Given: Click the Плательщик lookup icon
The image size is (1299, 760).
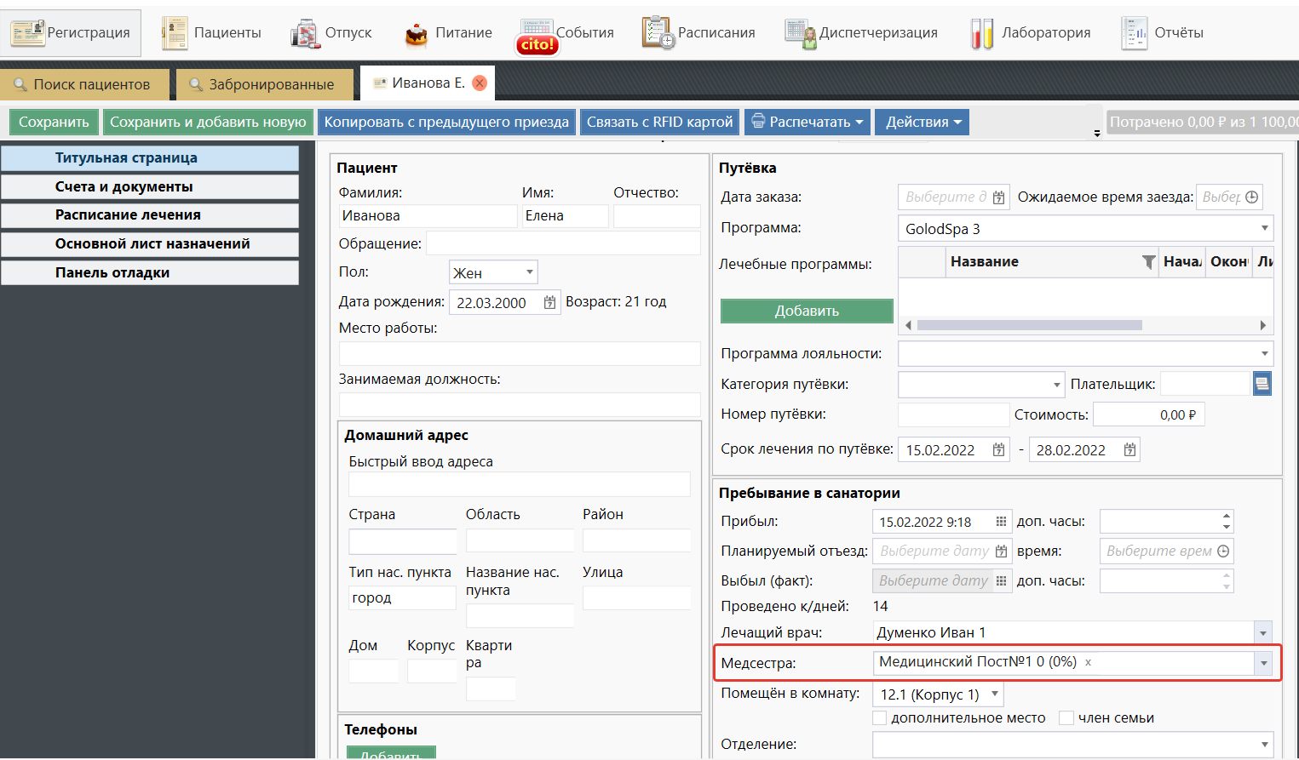Looking at the screenshot, I should click(1262, 384).
